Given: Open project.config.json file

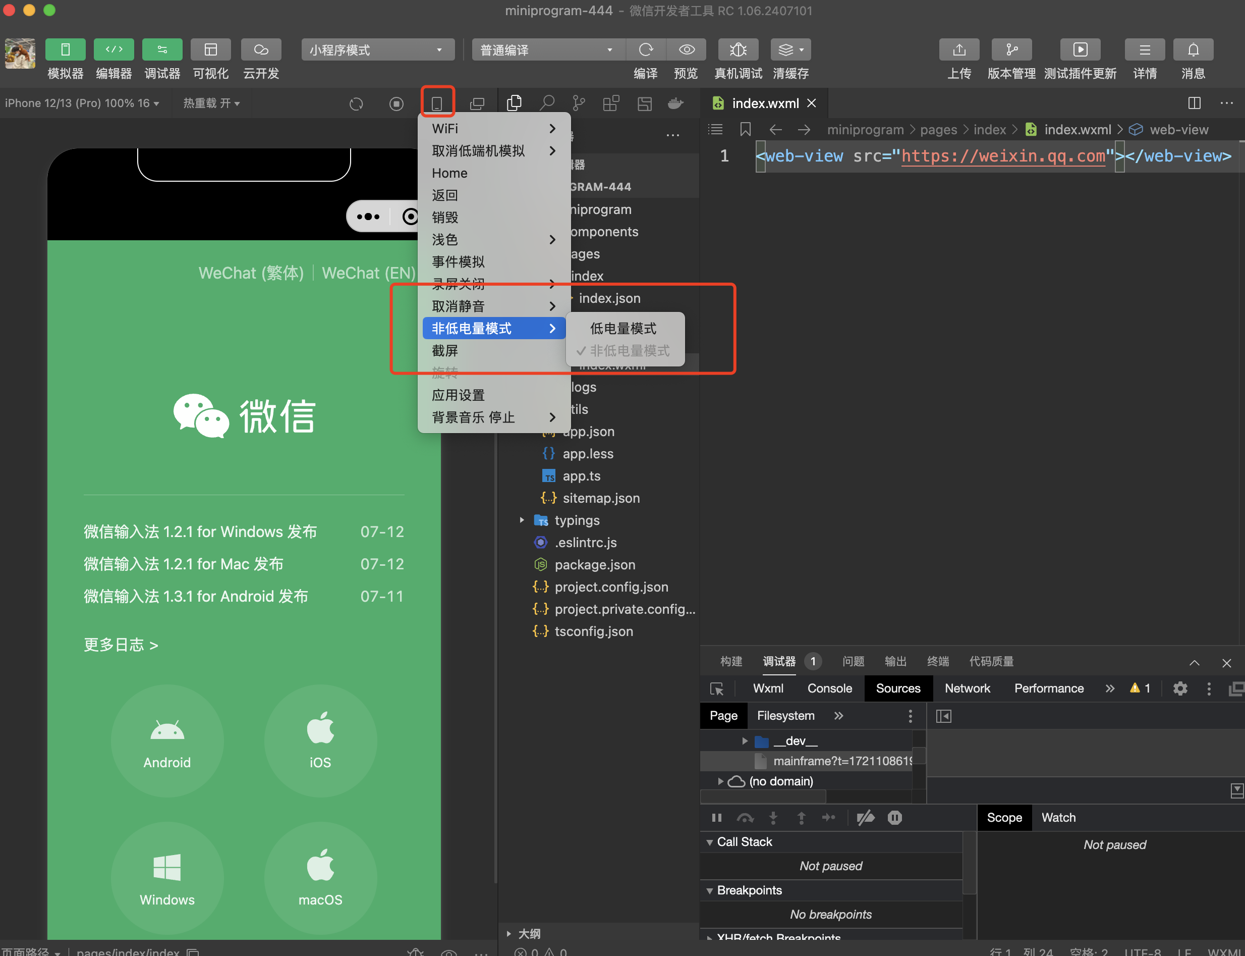Looking at the screenshot, I should click(x=611, y=587).
